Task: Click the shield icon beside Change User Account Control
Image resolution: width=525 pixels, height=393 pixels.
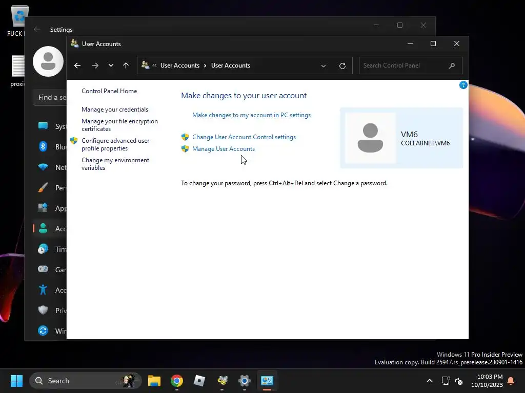Action: pos(185,137)
